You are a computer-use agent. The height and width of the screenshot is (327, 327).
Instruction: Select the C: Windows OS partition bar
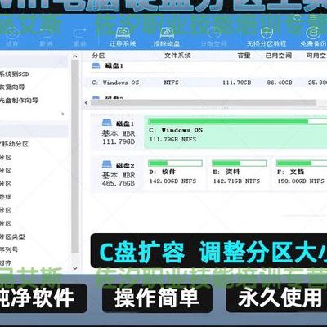click(235, 133)
